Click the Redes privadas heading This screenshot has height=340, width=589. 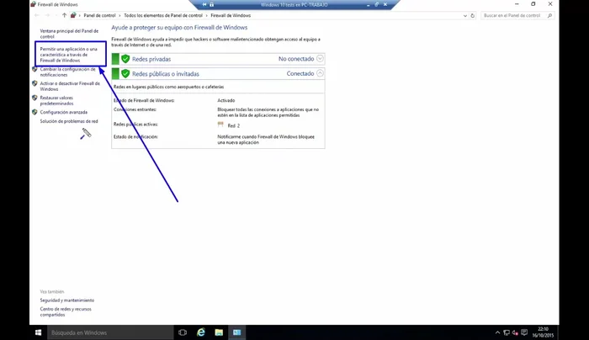[151, 59]
